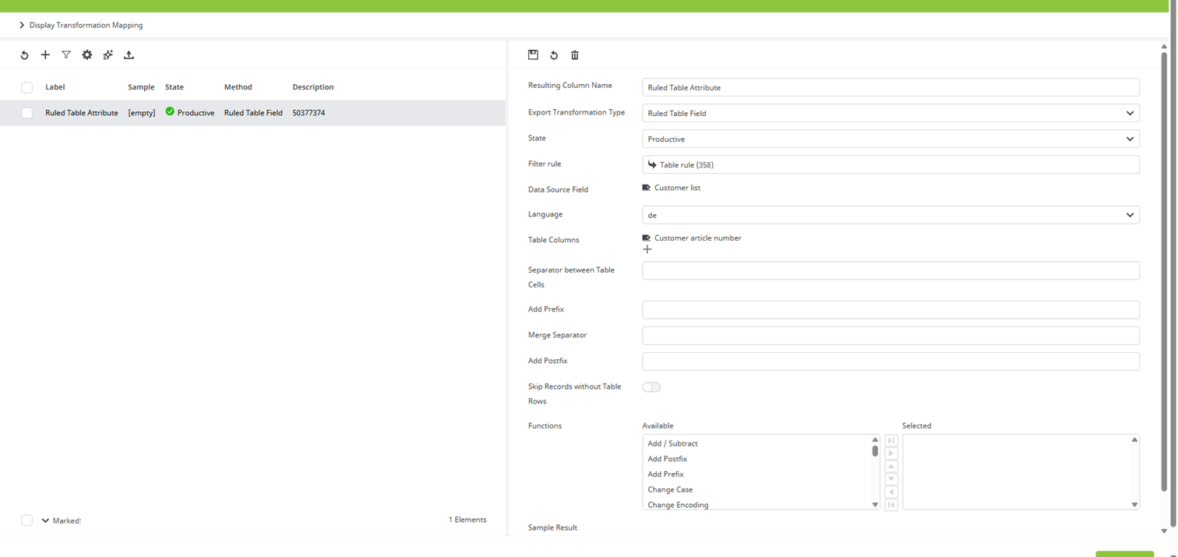Click Customer list under Data Source Field

677,187
